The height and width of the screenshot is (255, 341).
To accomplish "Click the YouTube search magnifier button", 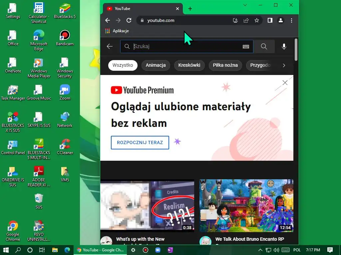I will [x=264, y=46].
